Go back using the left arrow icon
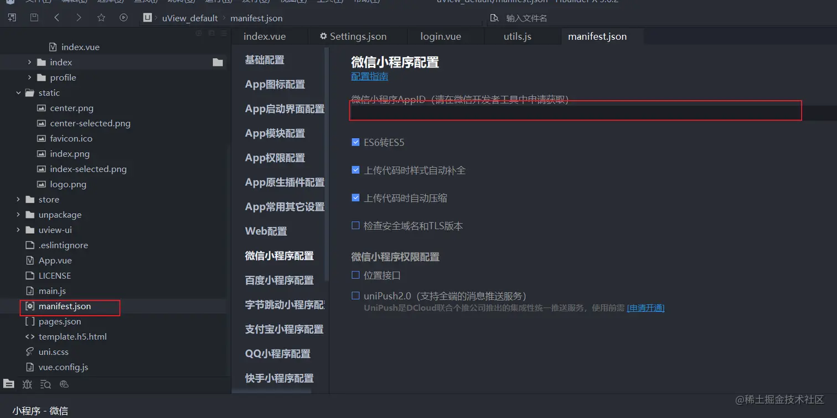837x418 pixels. click(56, 18)
